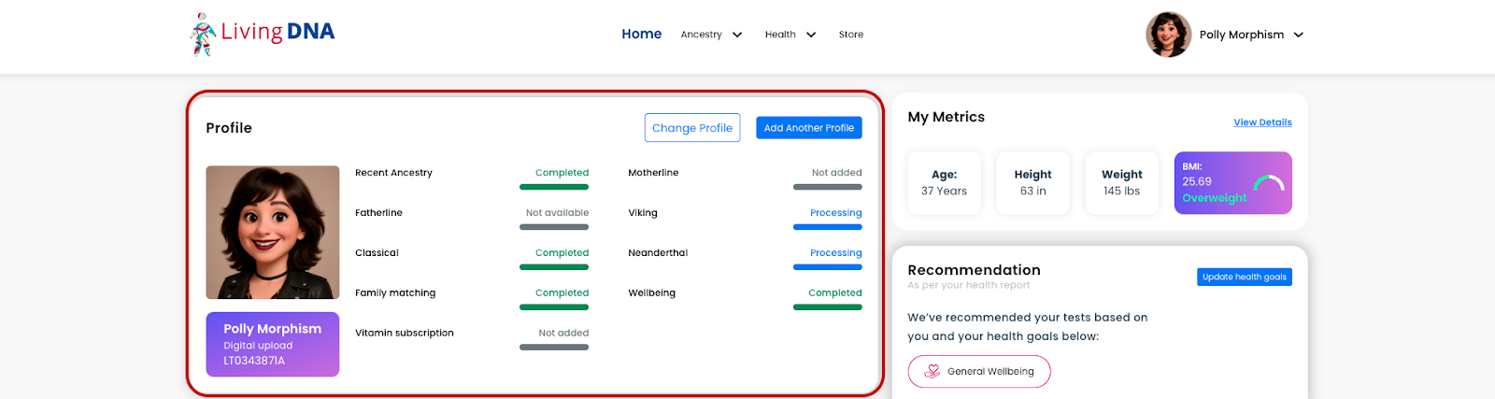Click the heart-in-hand General Wellbeing icon

click(x=932, y=371)
